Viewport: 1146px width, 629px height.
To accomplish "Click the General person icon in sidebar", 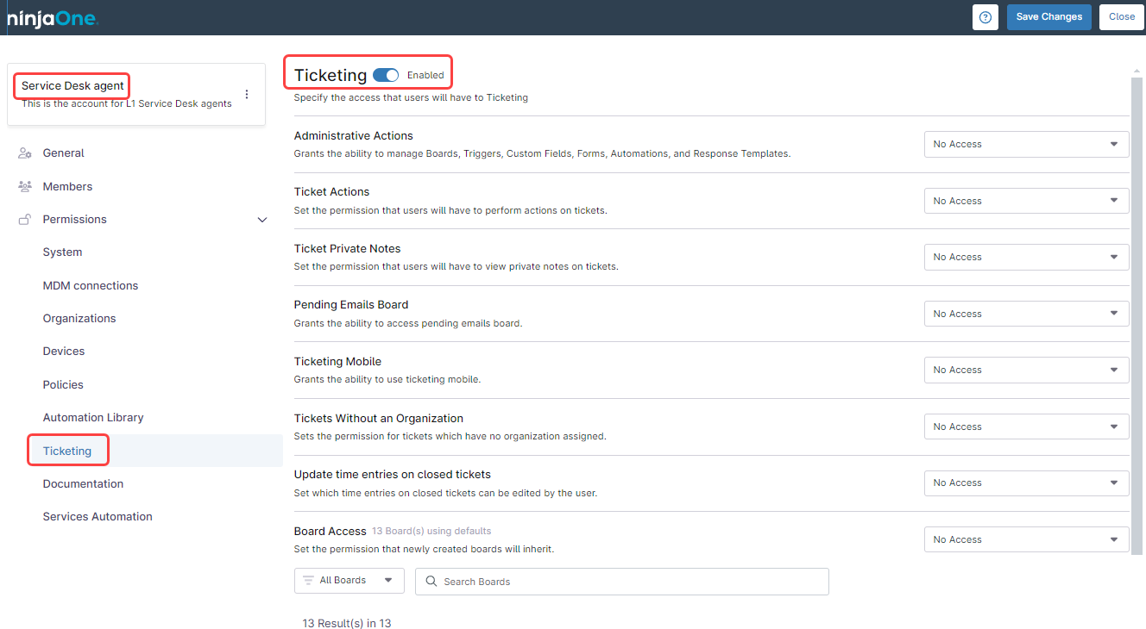I will pyautogui.click(x=24, y=153).
